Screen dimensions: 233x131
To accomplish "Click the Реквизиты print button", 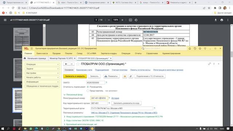I will [x=111, y=76].
